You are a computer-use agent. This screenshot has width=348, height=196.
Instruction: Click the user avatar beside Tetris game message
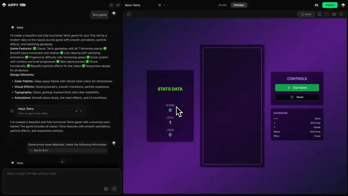click(114, 13)
